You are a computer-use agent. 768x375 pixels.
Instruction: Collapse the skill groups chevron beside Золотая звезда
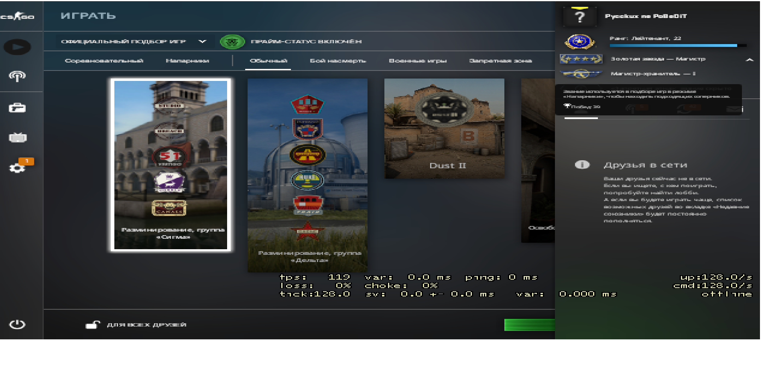point(749,59)
